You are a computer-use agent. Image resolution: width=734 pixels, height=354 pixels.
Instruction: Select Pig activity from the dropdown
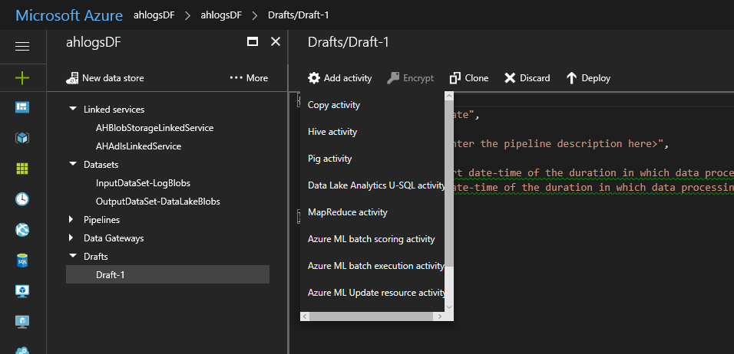372,159
